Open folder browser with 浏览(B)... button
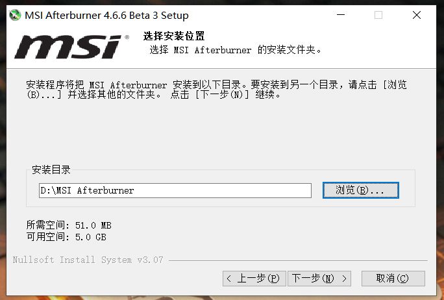This screenshot has width=444, height=300. [361, 190]
